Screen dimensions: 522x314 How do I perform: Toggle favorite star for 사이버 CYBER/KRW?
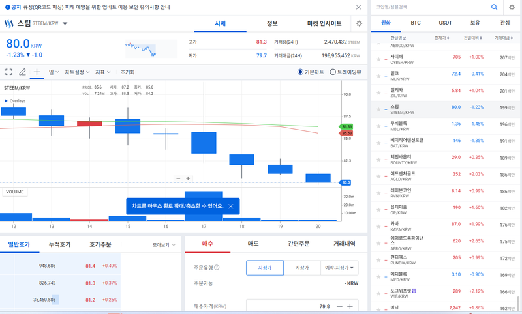click(378, 59)
